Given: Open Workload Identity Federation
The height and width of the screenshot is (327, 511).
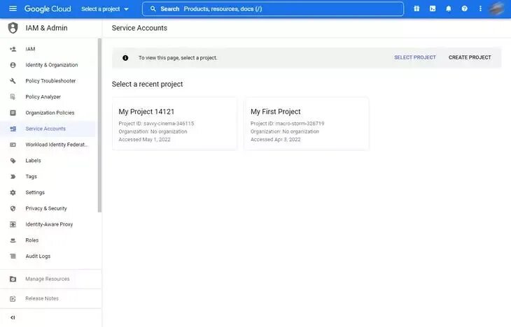Looking at the screenshot, I should [x=57, y=145].
